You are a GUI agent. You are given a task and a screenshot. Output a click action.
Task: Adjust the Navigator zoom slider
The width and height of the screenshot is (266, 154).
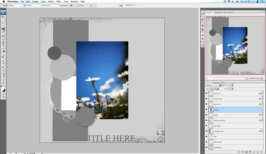pyautogui.click(x=254, y=78)
